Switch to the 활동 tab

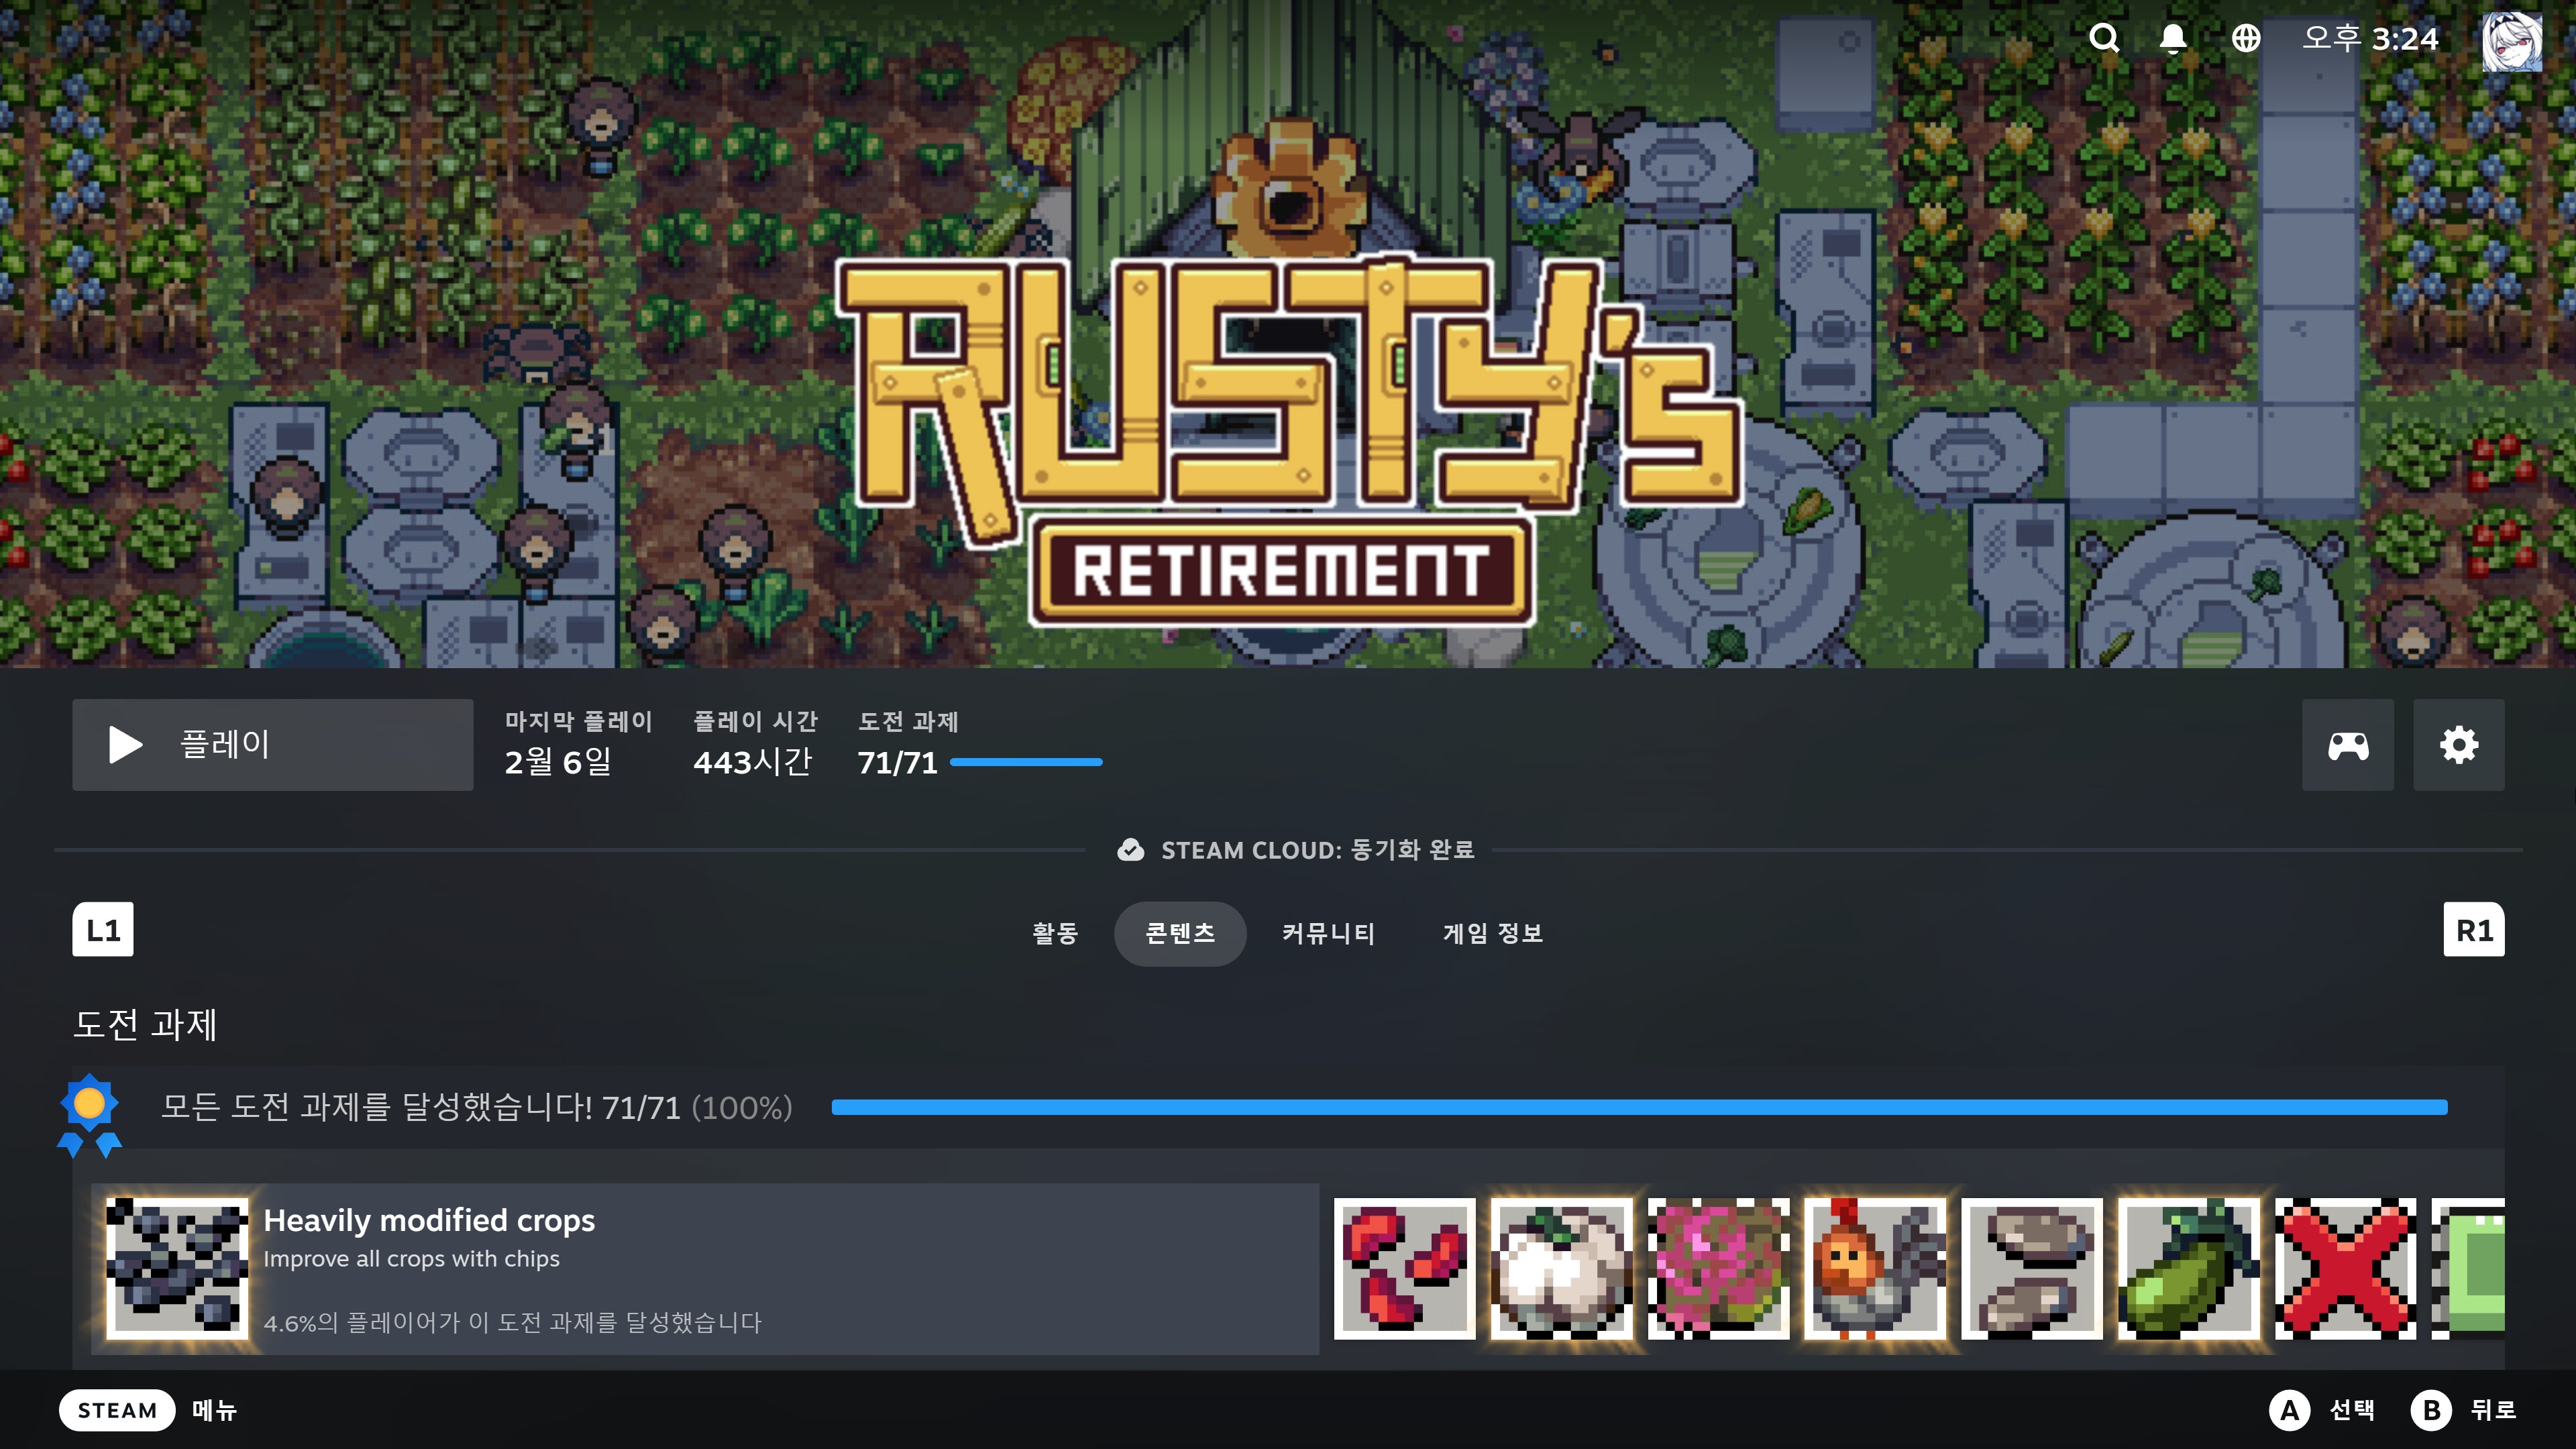pyautogui.click(x=1055, y=933)
